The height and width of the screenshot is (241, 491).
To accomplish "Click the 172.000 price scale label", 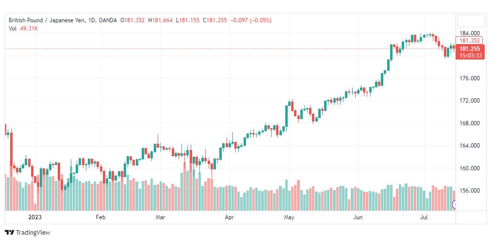I will pos(469,101).
